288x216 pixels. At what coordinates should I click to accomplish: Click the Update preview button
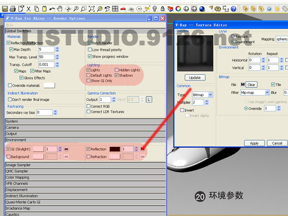195,77
